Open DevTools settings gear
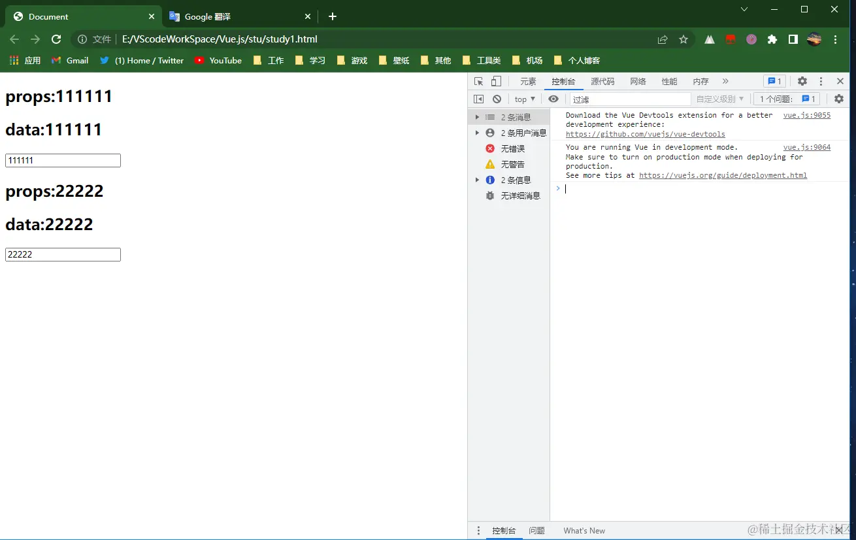The height and width of the screenshot is (540, 856). pos(802,81)
